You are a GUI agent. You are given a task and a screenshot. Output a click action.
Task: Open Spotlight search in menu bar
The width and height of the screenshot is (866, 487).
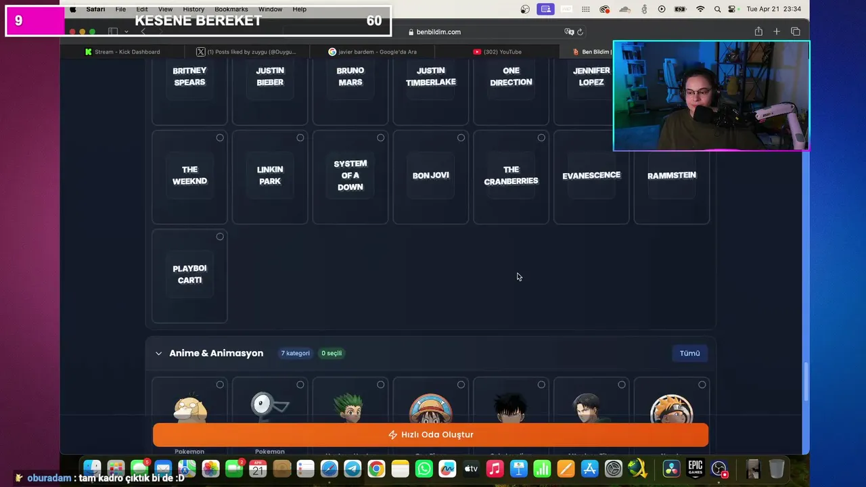[717, 9]
